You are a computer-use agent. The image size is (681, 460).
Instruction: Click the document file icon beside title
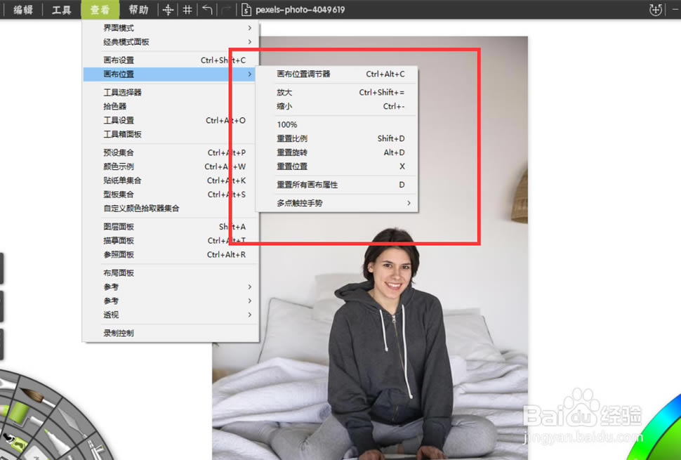[246, 10]
